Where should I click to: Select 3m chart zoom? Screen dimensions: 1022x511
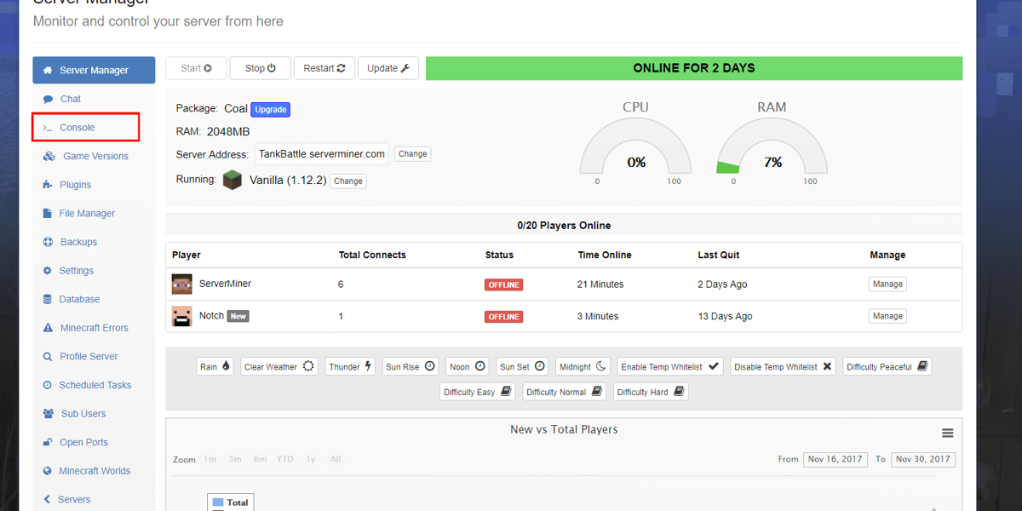point(234,459)
